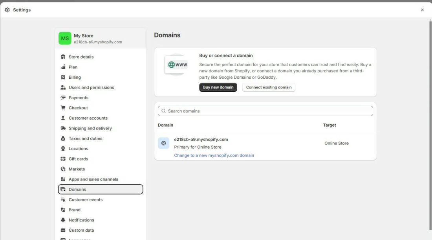Open Change to a new myshopify.com domain link
The width and height of the screenshot is (432, 240).
point(214,155)
